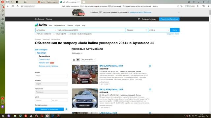Open the Марка filter field
The height and width of the screenshot is (118, 211).
point(51,76)
